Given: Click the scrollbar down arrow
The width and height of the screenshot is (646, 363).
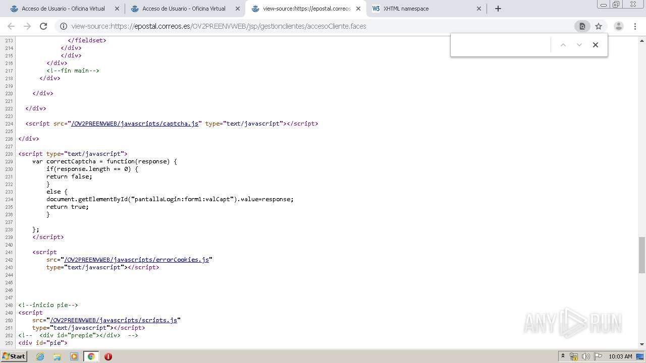Looking at the screenshot, I should [x=642, y=344].
